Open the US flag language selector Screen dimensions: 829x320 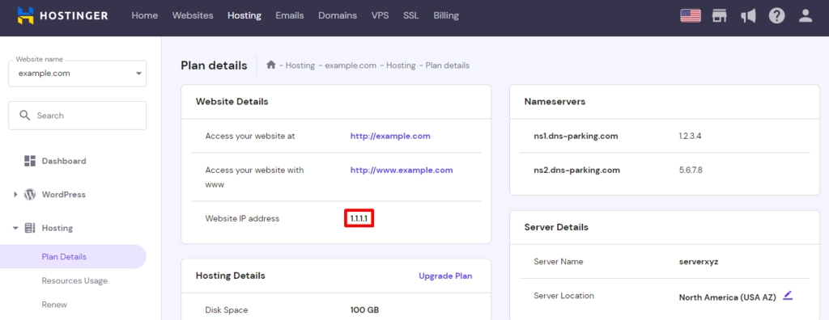tap(691, 16)
